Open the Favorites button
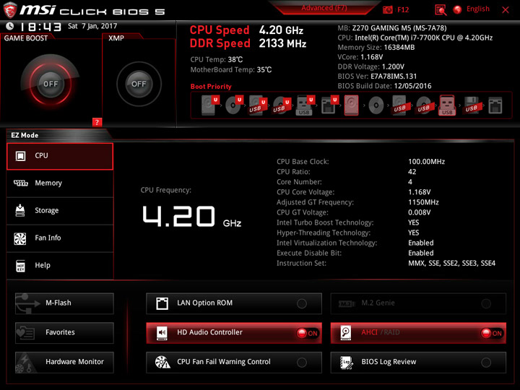The image size is (520, 390). click(x=64, y=333)
